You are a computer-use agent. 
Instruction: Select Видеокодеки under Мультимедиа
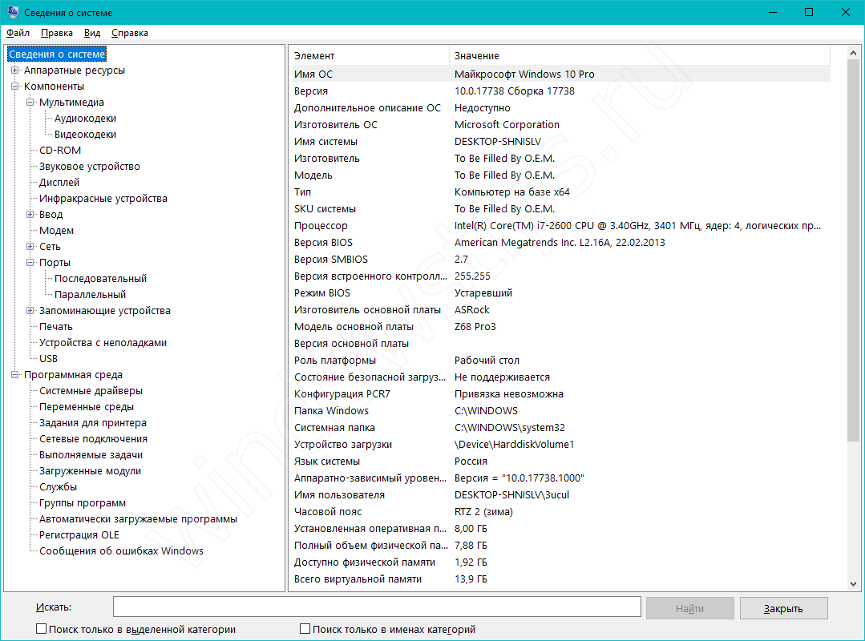click(85, 135)
